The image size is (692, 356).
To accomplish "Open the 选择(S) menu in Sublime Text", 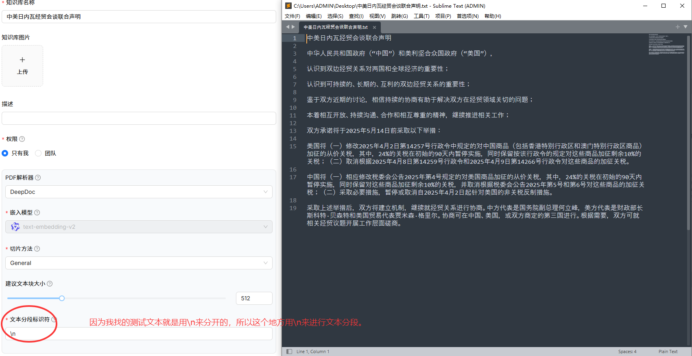I will click(x=335, y=16).
